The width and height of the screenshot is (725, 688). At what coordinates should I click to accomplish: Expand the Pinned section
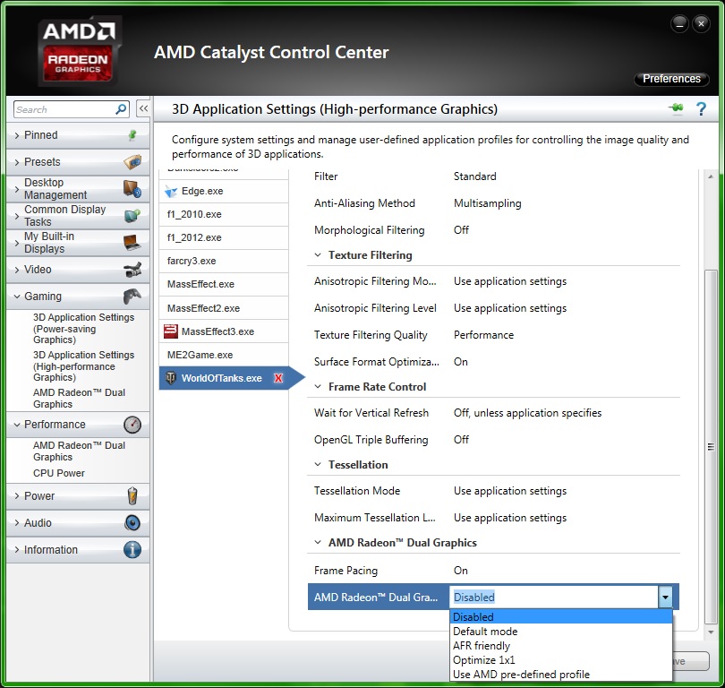point(17,135)
